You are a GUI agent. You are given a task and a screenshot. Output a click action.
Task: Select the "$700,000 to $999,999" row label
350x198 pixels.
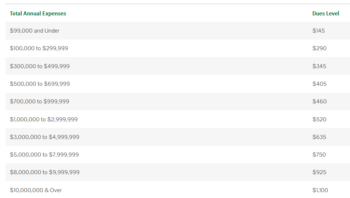39,102
